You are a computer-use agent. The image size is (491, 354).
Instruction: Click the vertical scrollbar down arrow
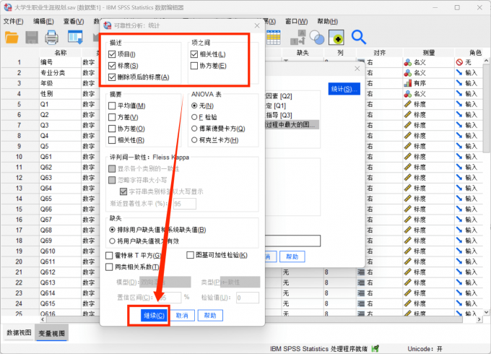486,312
